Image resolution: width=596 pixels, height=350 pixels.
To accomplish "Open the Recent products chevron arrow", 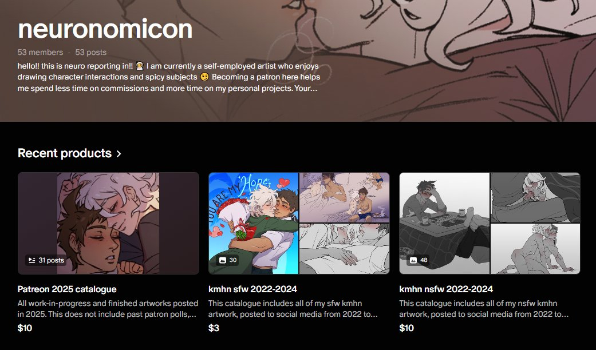I will [x=119, y=153].
